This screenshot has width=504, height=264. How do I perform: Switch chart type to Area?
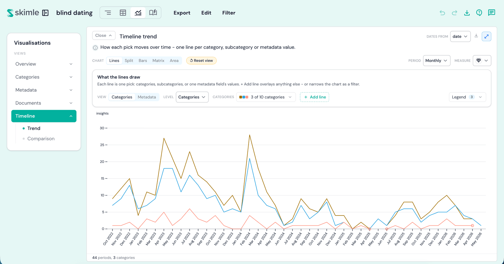tap(174, 61)
